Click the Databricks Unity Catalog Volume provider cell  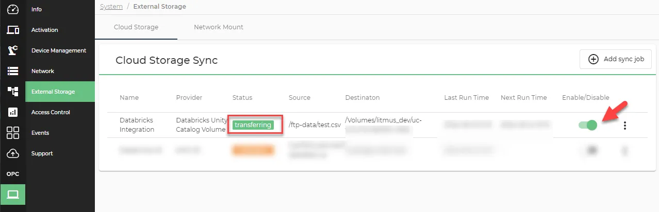tap(202, 125)
